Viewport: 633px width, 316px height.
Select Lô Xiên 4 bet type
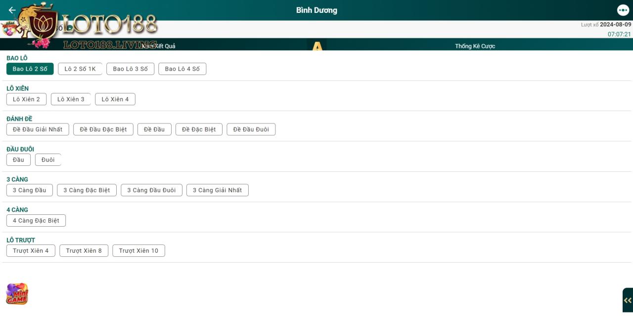pos(115,99)
